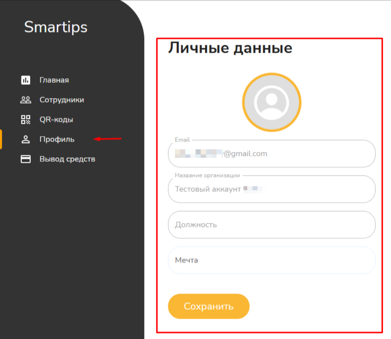Screen dimensions: 391x339
Task: Open the QR-коды page label
Action: (x=56, y=120)
